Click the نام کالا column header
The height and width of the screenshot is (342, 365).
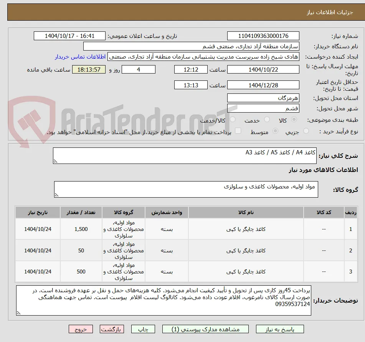pos(246,212)
